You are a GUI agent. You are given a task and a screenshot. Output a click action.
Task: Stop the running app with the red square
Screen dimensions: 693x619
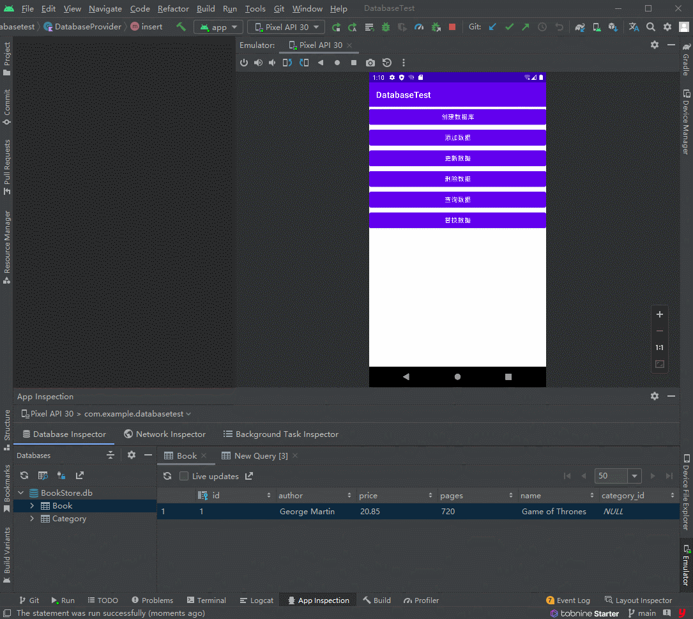coord(452,27)
